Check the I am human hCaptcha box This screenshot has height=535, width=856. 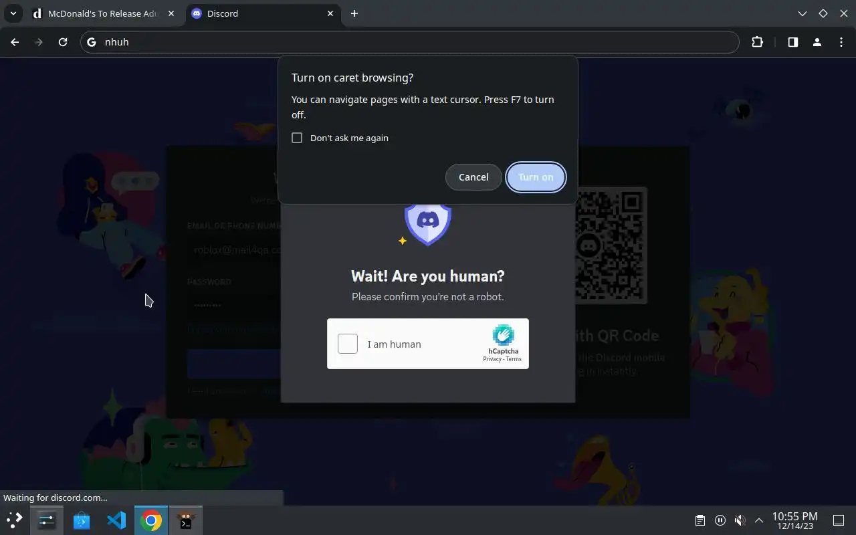(x=348, y=344)
